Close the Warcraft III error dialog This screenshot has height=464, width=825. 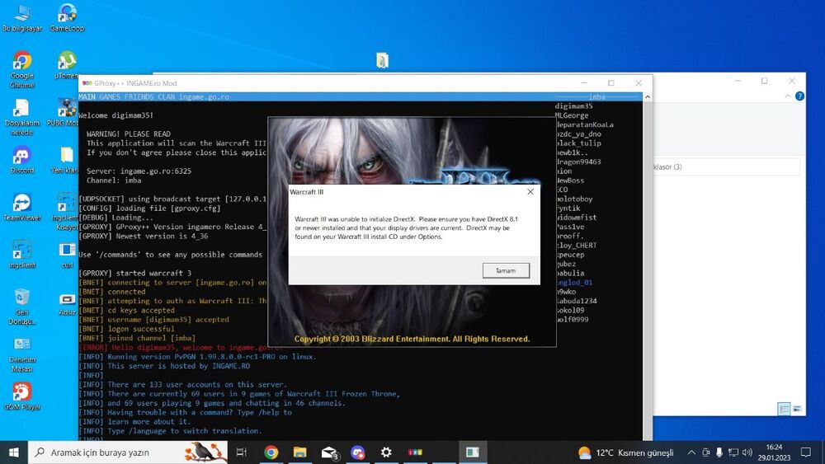click(530, 191)
